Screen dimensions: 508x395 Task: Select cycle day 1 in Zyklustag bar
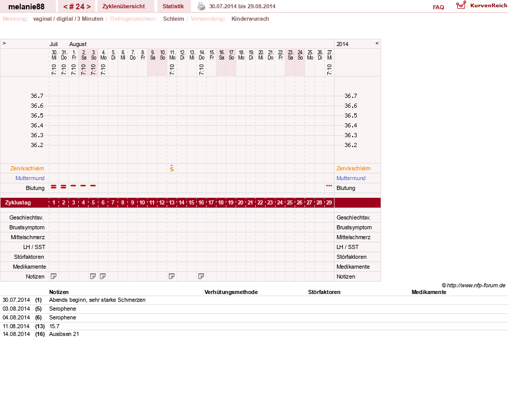coord(54,203)
